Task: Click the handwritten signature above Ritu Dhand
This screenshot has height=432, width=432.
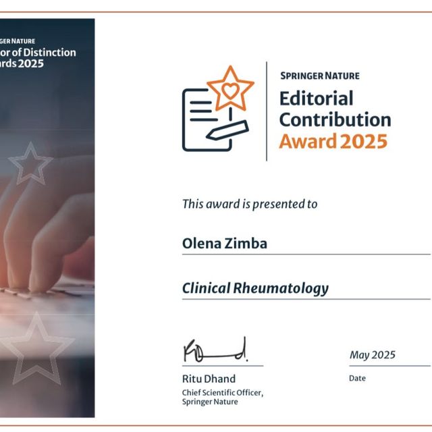Action: [214, 351]
